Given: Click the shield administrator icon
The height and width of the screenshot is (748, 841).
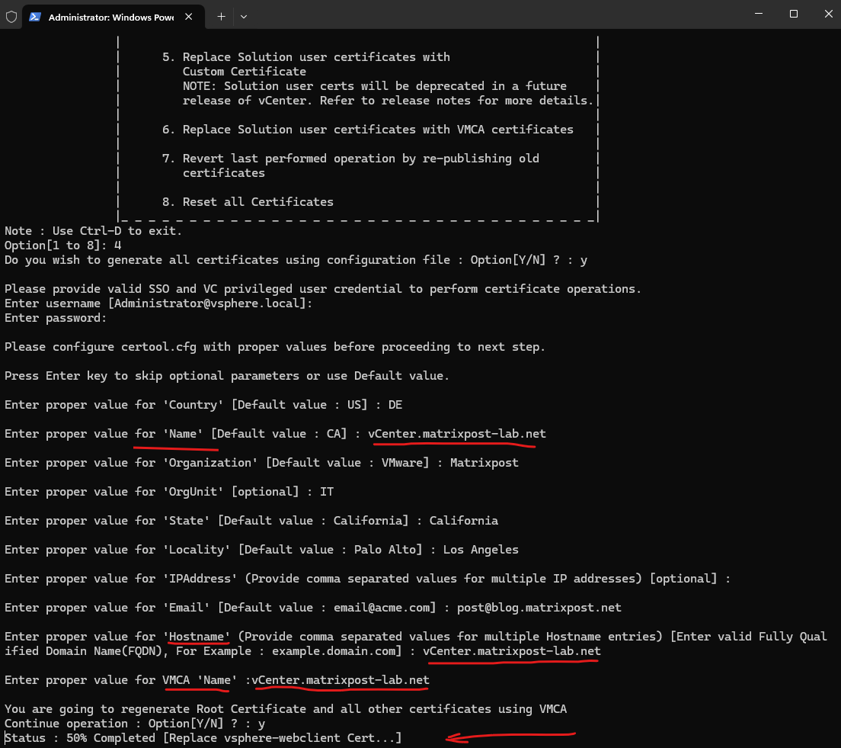Looking at the screenshot, I should click(x=11, y=17).
